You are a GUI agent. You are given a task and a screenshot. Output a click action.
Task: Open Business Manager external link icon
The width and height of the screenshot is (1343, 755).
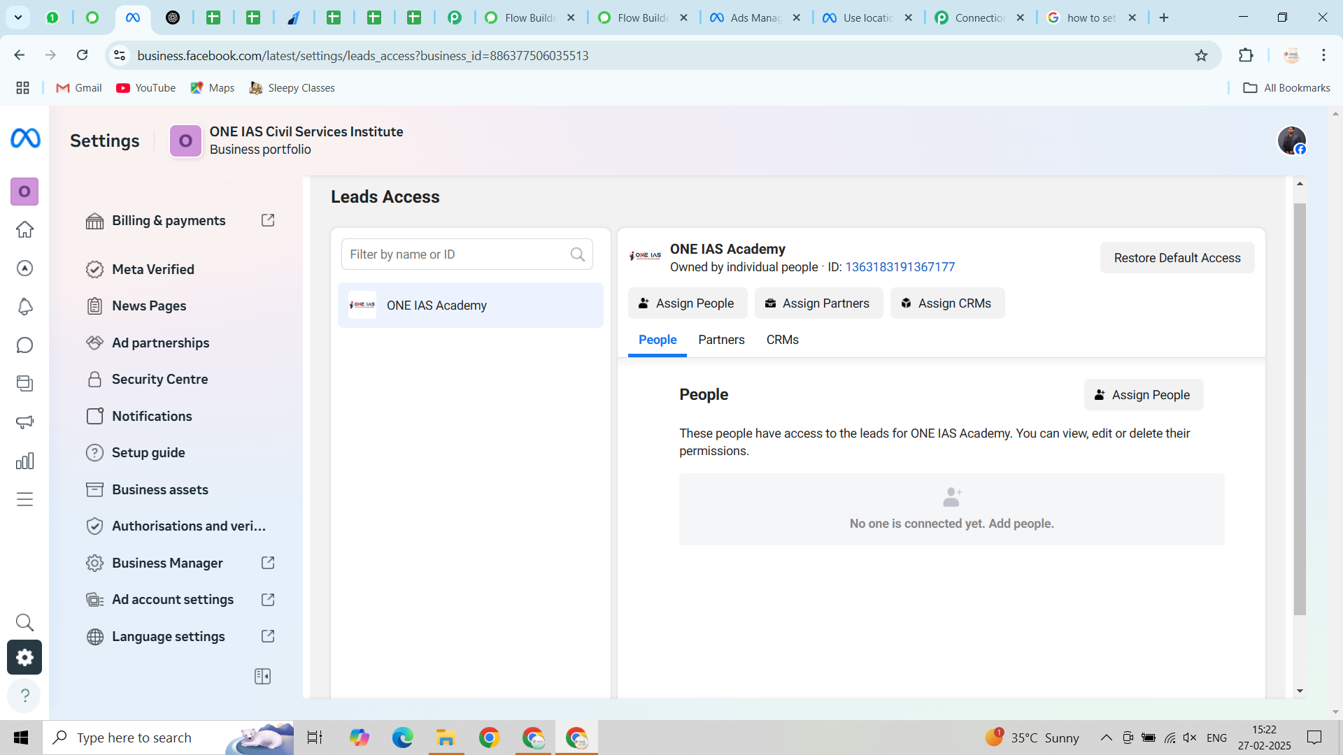pyautogui.click(x=268, y=563)
